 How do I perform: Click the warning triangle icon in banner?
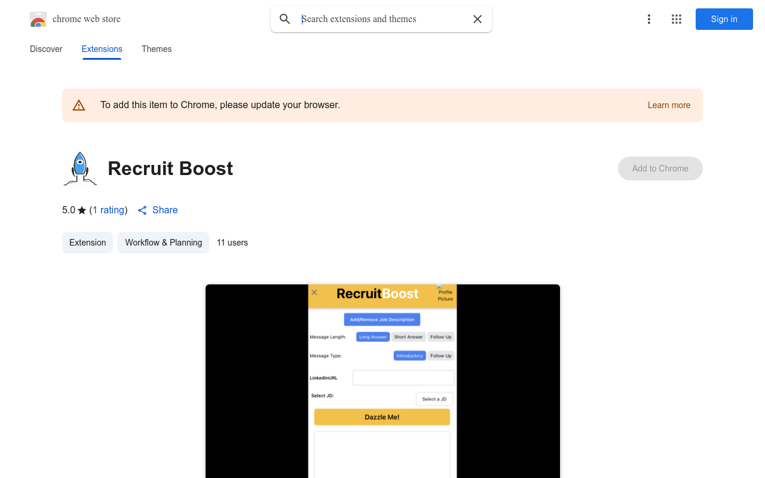pyautogui.click(x=79, y=105)
